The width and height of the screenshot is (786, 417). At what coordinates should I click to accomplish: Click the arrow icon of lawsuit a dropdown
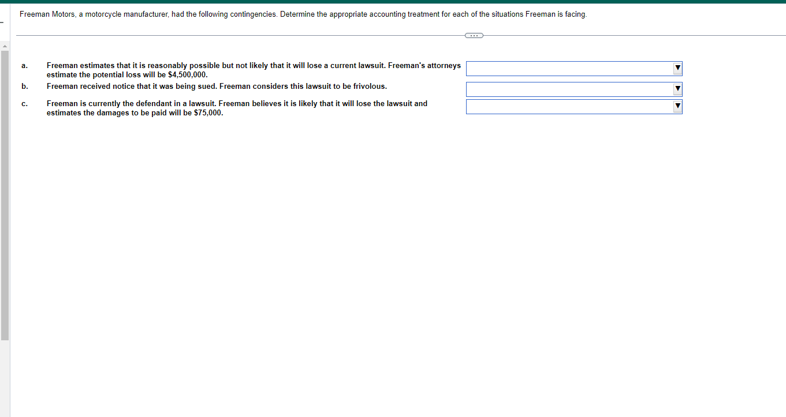point(678,69)
